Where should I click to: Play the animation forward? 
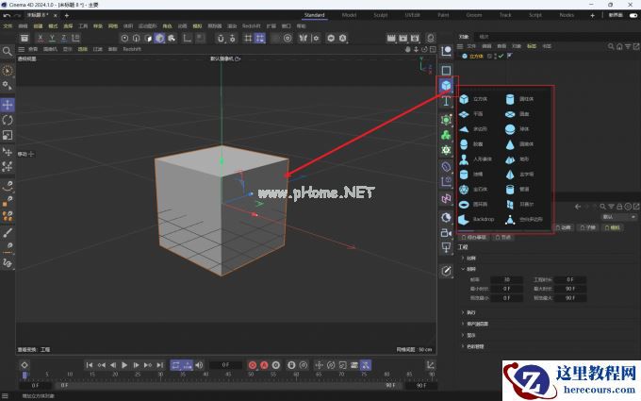click(x=124, y=365)
